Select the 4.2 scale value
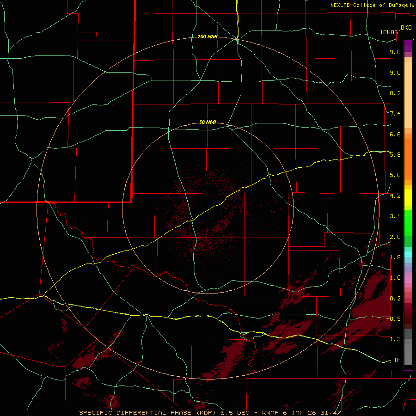 tap(395, 196)
